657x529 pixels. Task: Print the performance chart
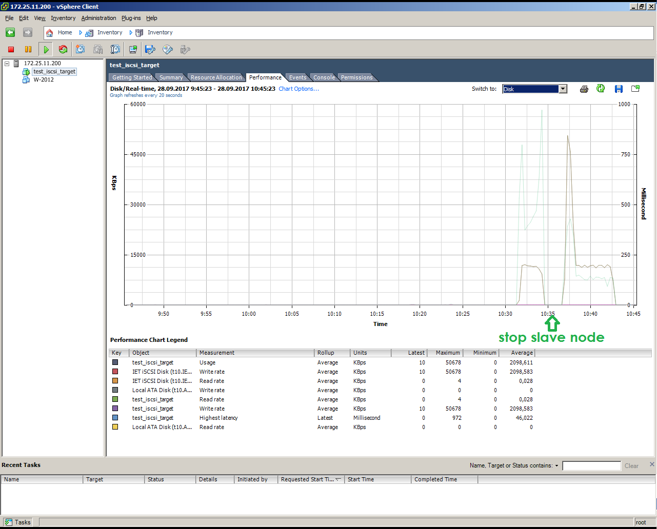coord(584,89)
